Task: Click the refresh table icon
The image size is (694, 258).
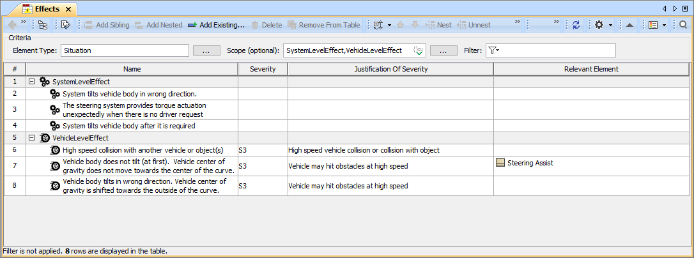Action: tap(576, 25)
